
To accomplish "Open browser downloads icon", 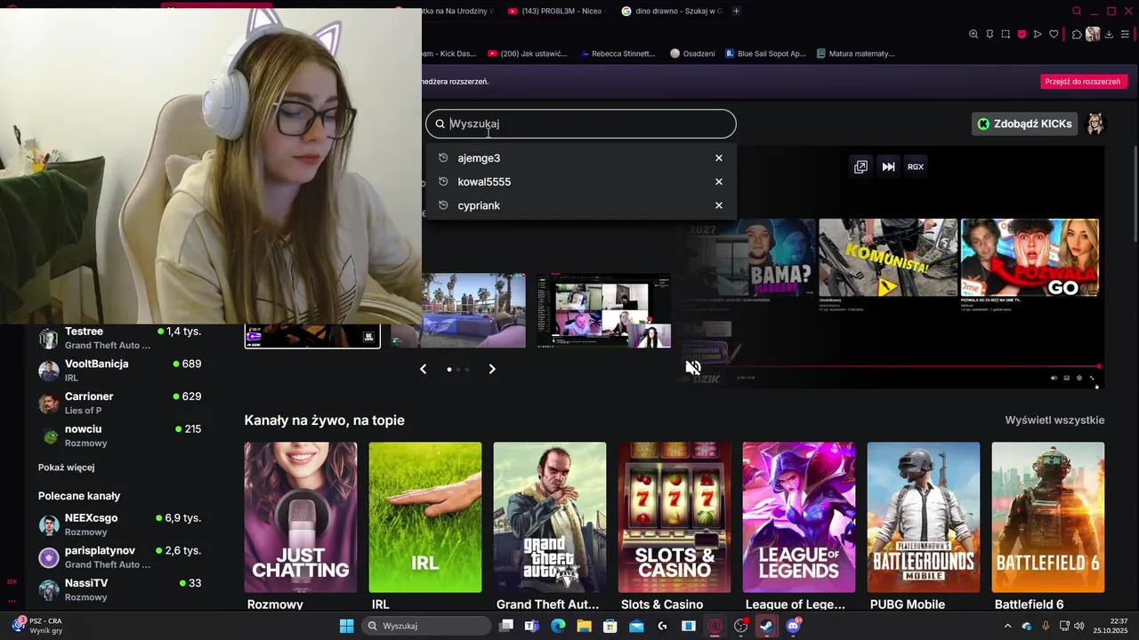I will coord(1110,34).
